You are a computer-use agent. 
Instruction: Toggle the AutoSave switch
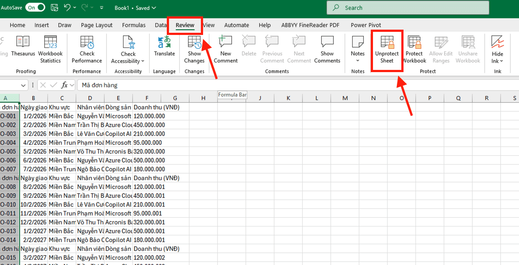35,8
